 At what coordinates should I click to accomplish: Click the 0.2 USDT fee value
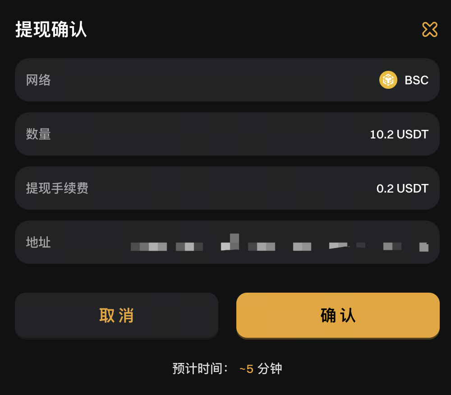coord(402,188)
